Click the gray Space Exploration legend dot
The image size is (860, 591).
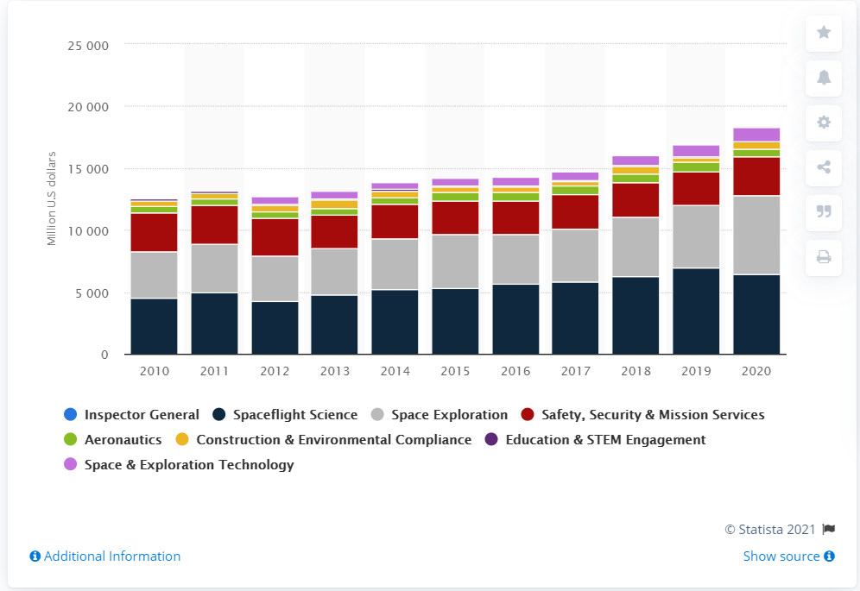pos(377,414)
